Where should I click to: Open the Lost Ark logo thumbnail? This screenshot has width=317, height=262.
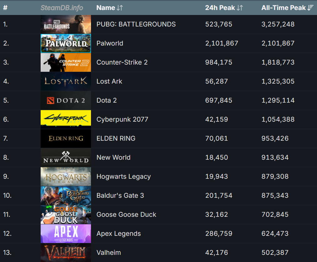point(66,81)
